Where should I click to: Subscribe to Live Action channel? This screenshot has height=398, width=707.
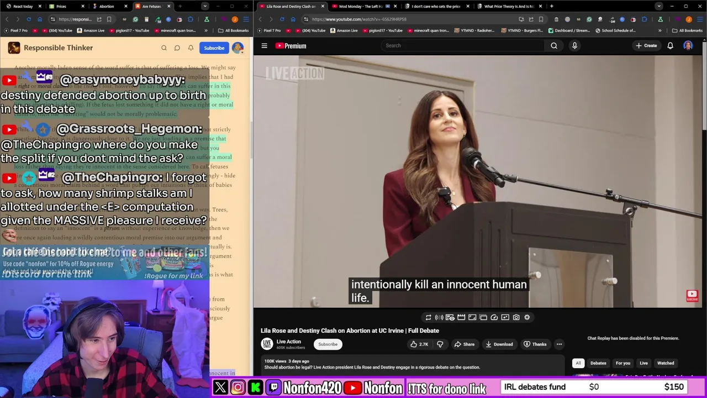328,344
